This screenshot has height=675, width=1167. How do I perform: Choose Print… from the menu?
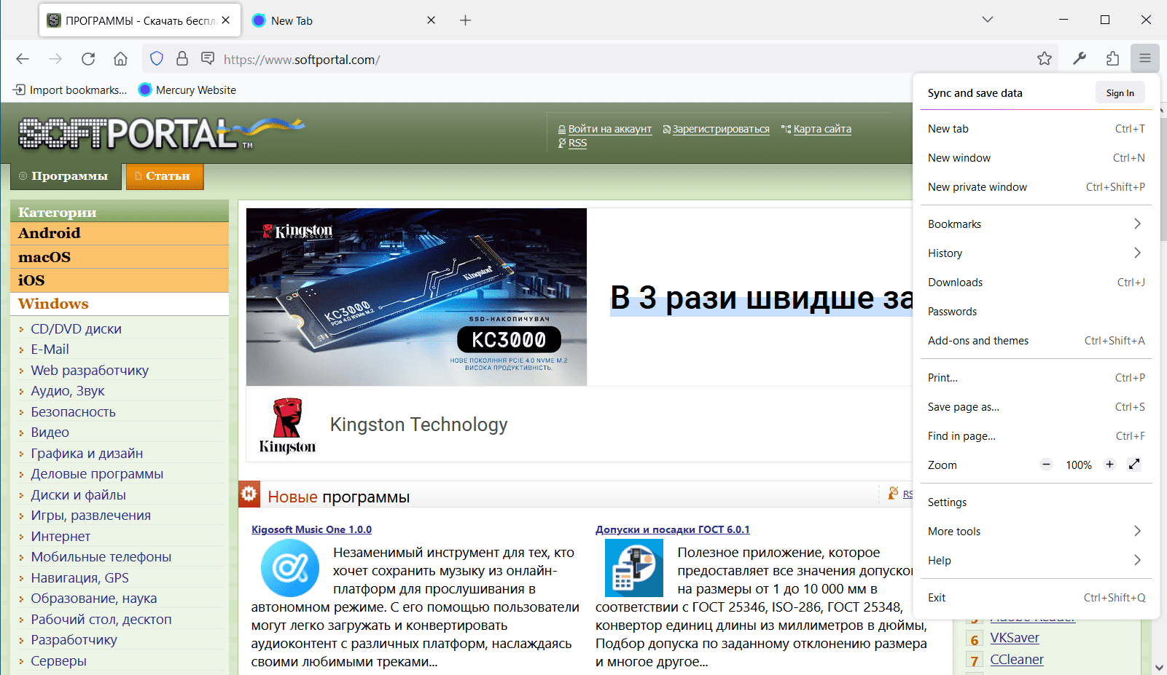[x=1036, y=378]
